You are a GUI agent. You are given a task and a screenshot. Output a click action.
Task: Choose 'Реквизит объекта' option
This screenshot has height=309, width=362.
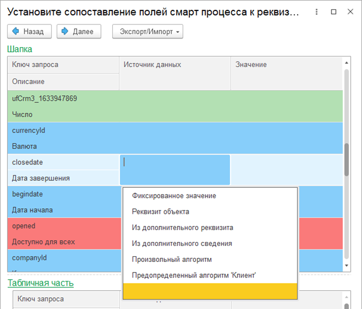click(160, 212)
